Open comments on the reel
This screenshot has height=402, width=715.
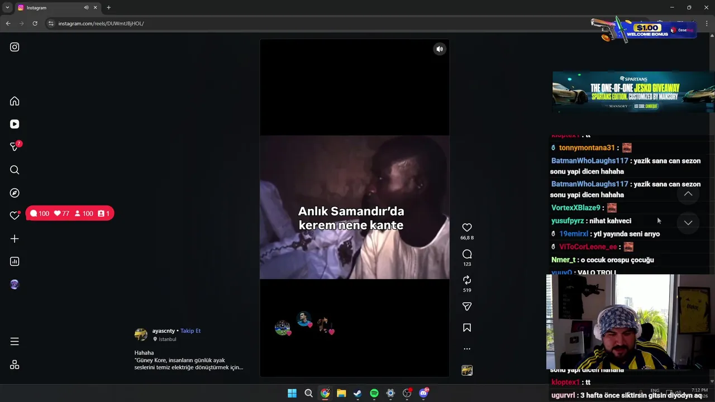point(467,254)
